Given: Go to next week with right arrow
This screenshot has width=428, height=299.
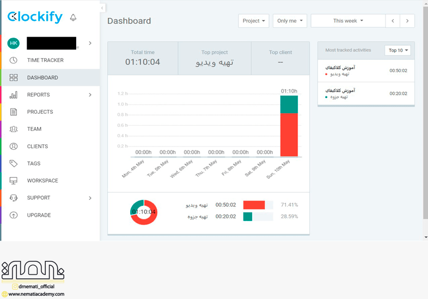Looking at the screenshot, I should click(x=407, y=21).
